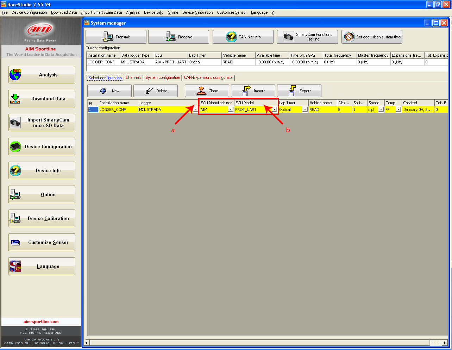Click the Import SmartyCam camera icon
Image resolution: width=452 pixels, height=350 pixels.
tap(15, 123)
